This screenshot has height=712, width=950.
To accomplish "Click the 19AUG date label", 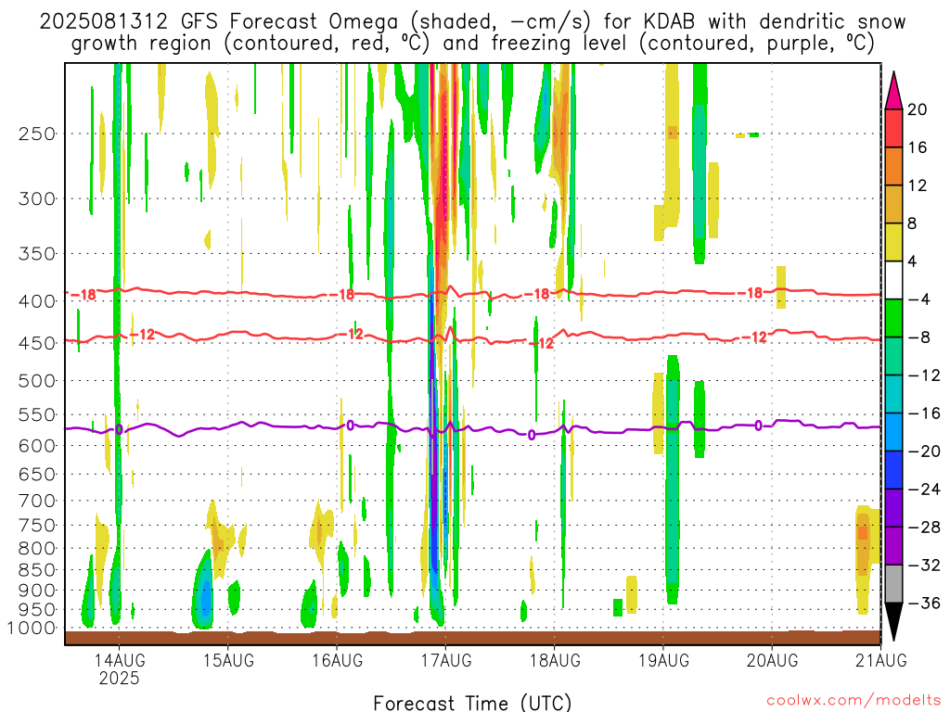I will [663, 660].
